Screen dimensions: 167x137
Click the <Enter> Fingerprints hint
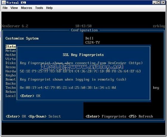[106, 116]
